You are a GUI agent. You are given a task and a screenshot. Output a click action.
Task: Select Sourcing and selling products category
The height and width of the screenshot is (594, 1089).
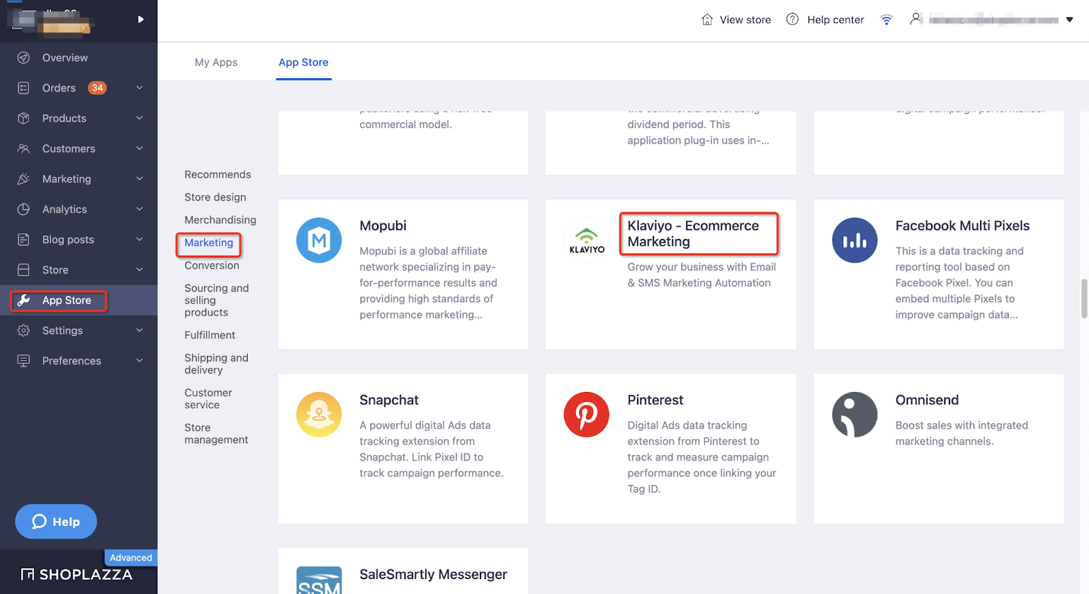click(x=216, y=300)
